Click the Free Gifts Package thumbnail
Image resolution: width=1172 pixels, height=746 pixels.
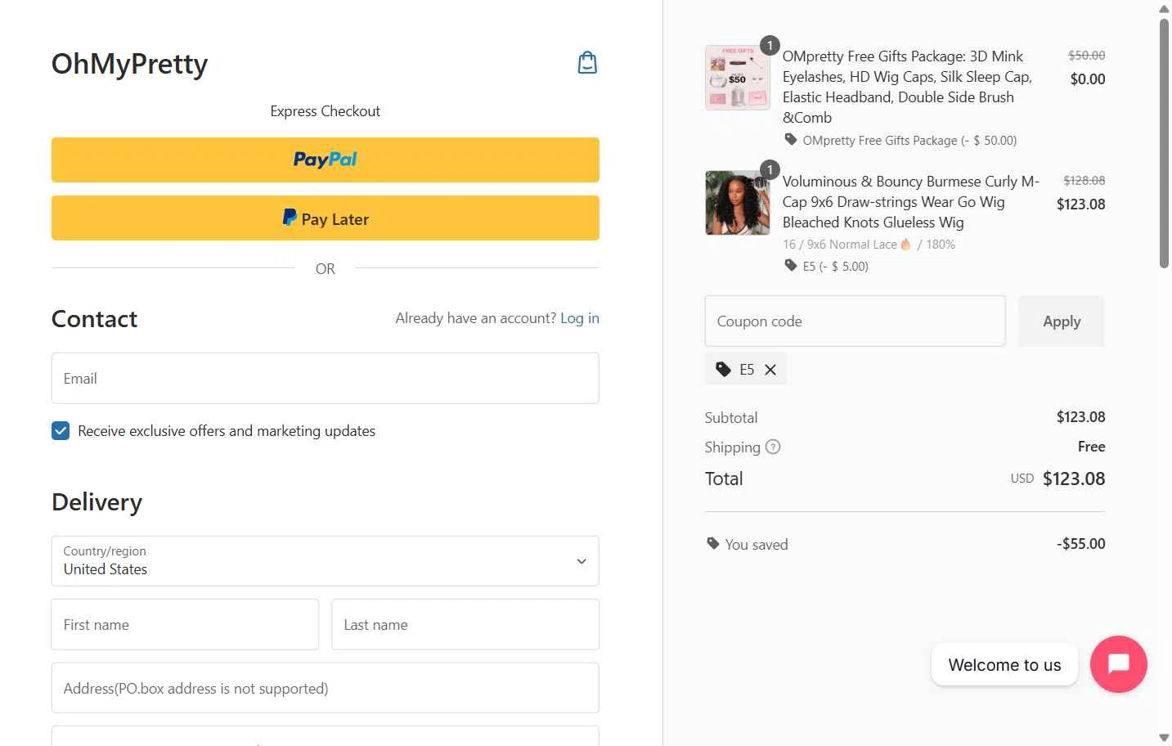[738, 78]
